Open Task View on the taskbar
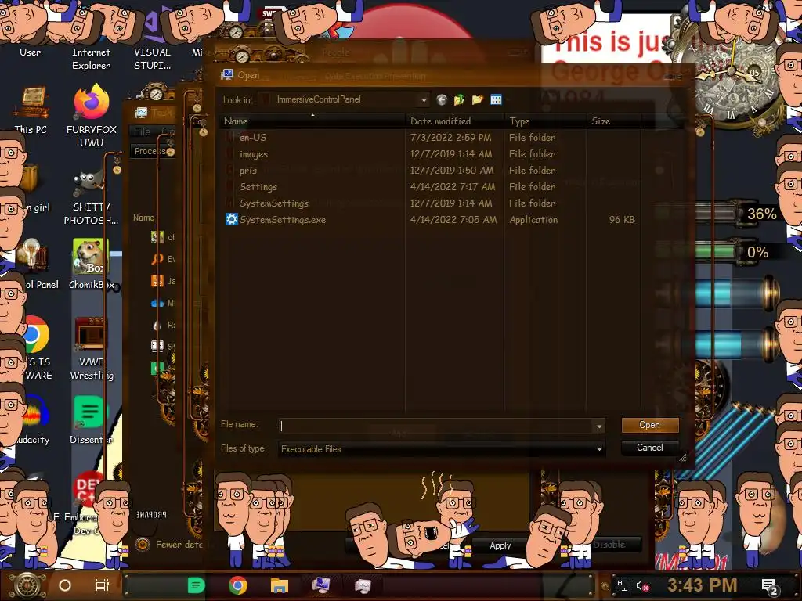 click(103, 585)
